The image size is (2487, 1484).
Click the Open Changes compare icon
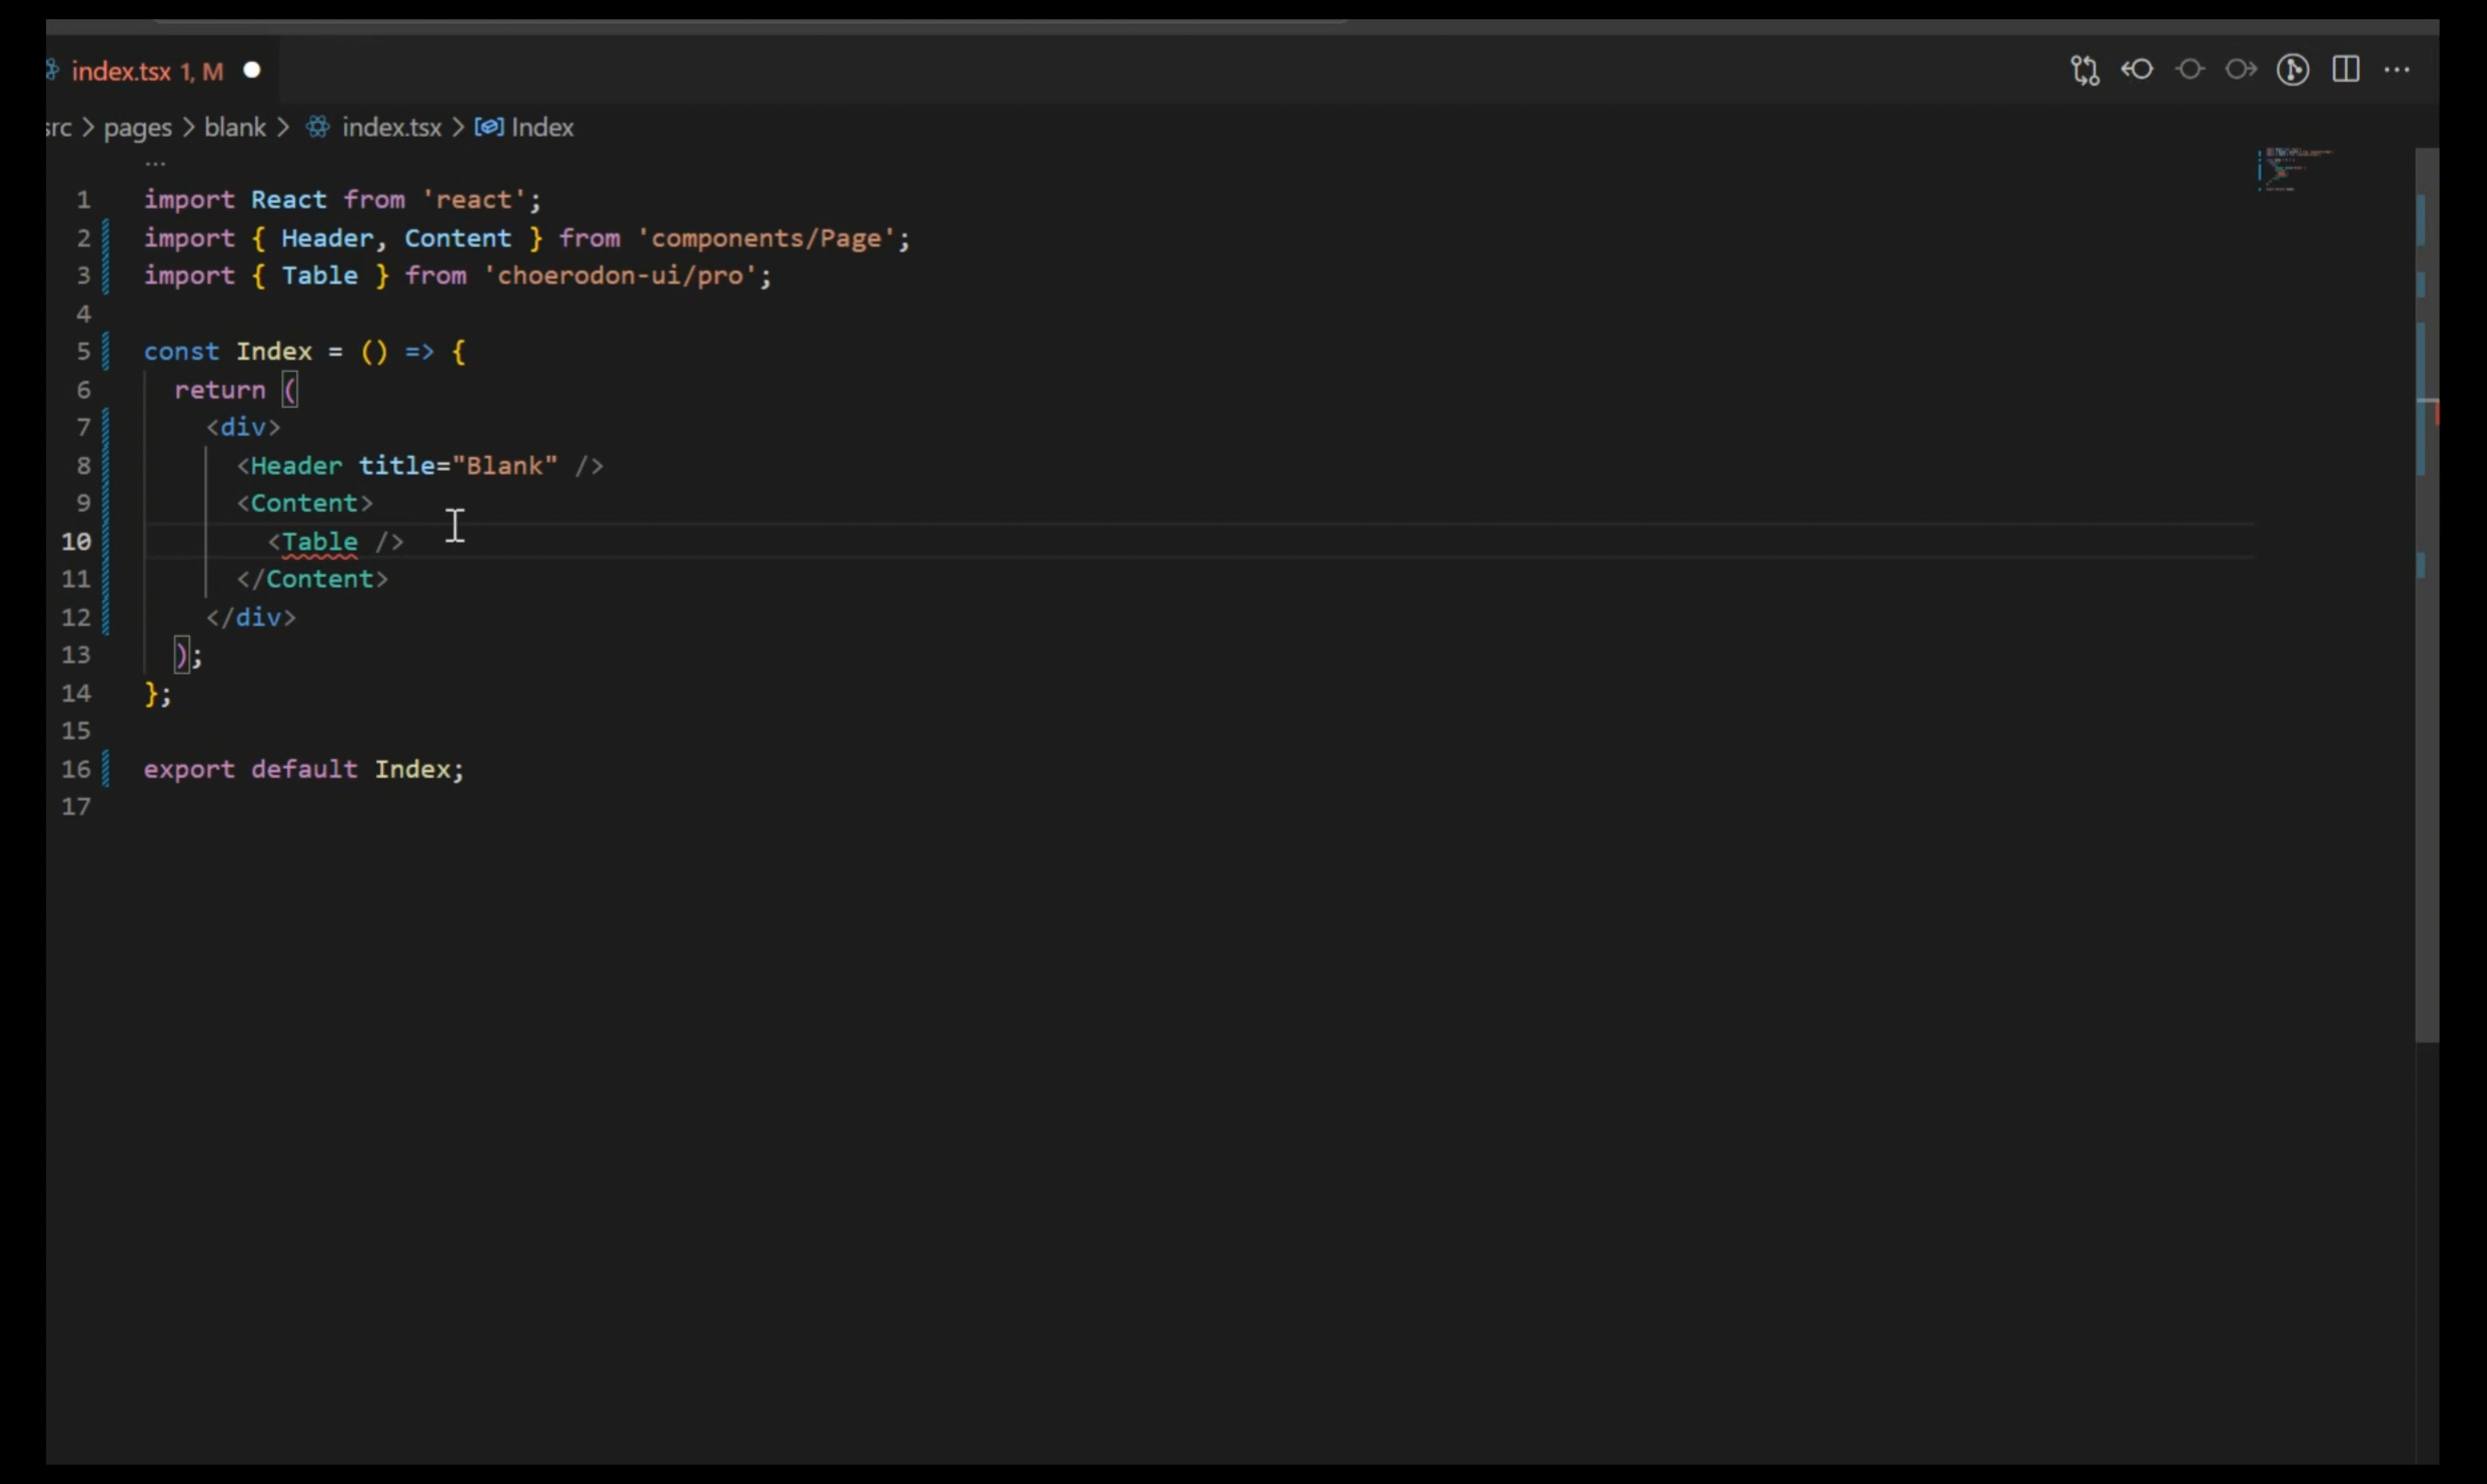click(x=2085, y=70)
